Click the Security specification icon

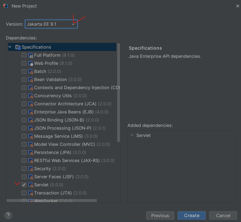tap(31, 169)
